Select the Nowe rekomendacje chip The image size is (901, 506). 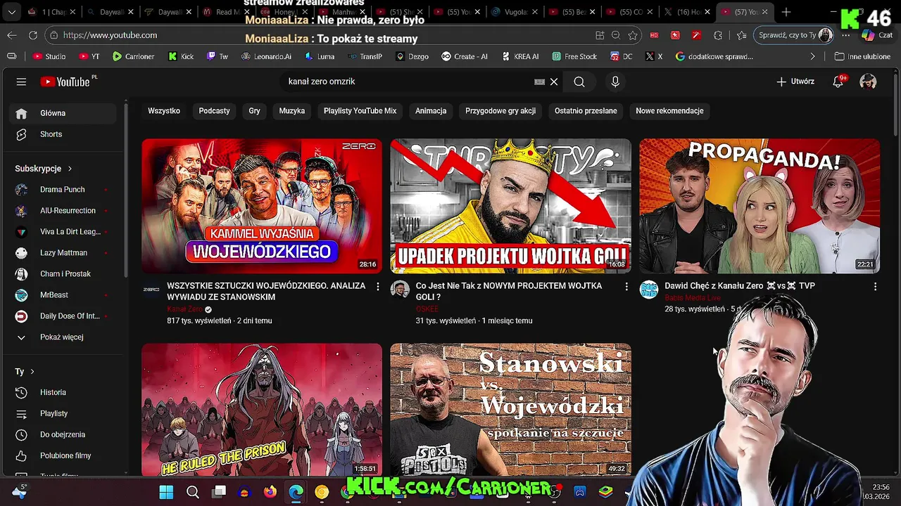(669, 111)
